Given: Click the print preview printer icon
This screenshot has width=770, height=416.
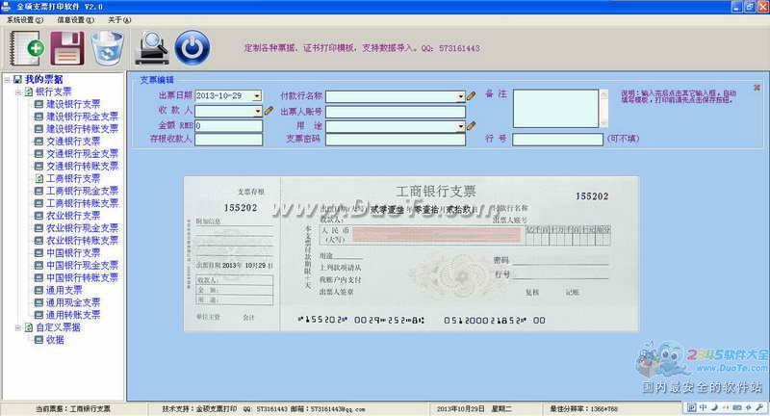Looking at the screenshot, I should click(152, 48).
